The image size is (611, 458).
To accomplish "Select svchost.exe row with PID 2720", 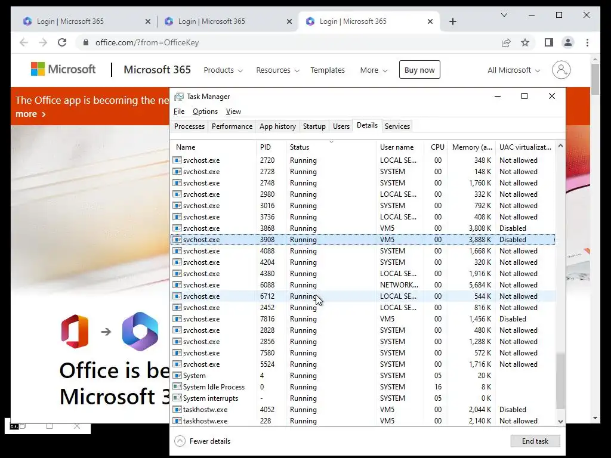I will point(363,160).
